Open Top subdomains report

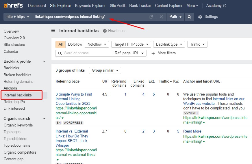17,145
